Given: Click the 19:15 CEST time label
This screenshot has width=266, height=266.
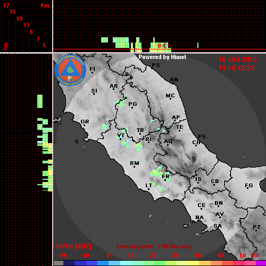Looking at the screenshot, I should tap(237, 68).
